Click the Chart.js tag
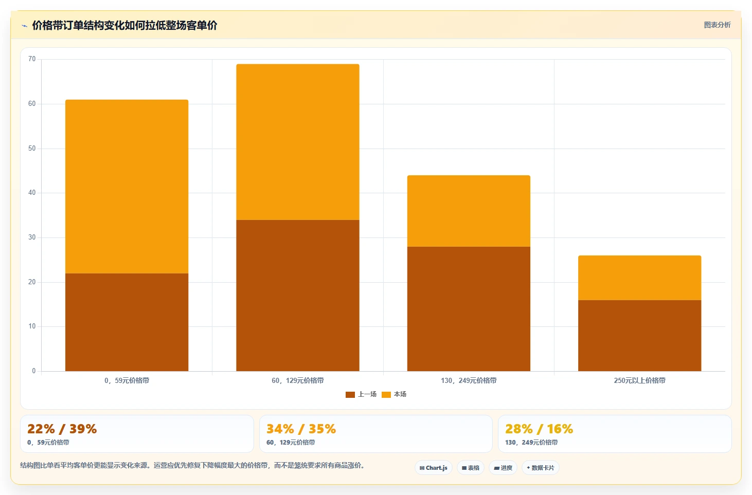752x495 pixels. 434,468
